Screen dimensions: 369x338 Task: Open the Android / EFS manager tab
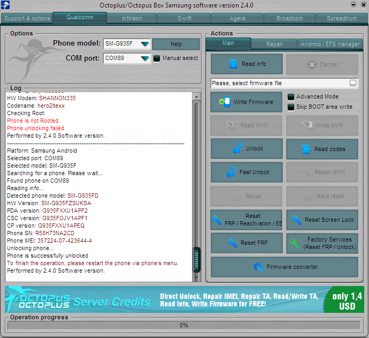click(x=329, y=44)
